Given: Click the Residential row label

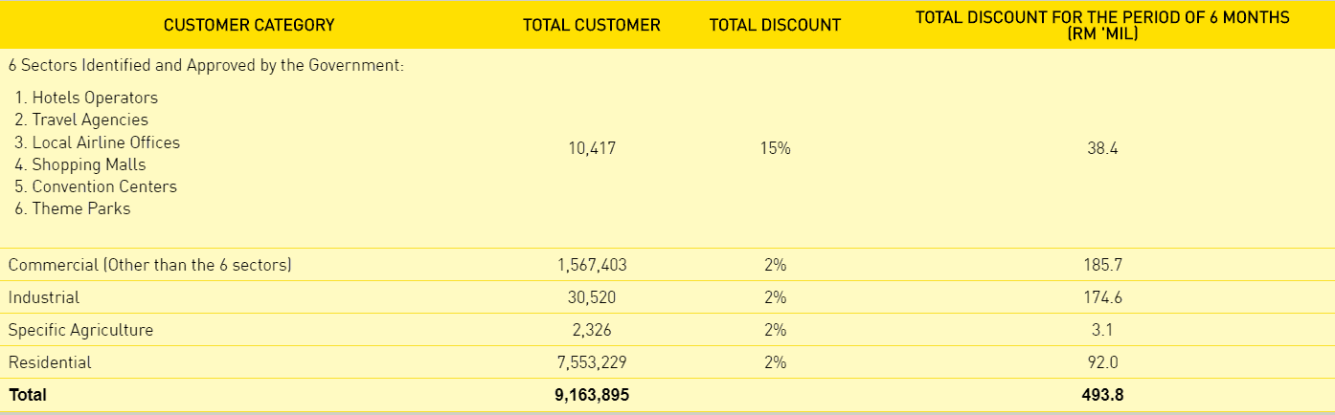Looking at the screenshot, I should click(x=50, y=362).
